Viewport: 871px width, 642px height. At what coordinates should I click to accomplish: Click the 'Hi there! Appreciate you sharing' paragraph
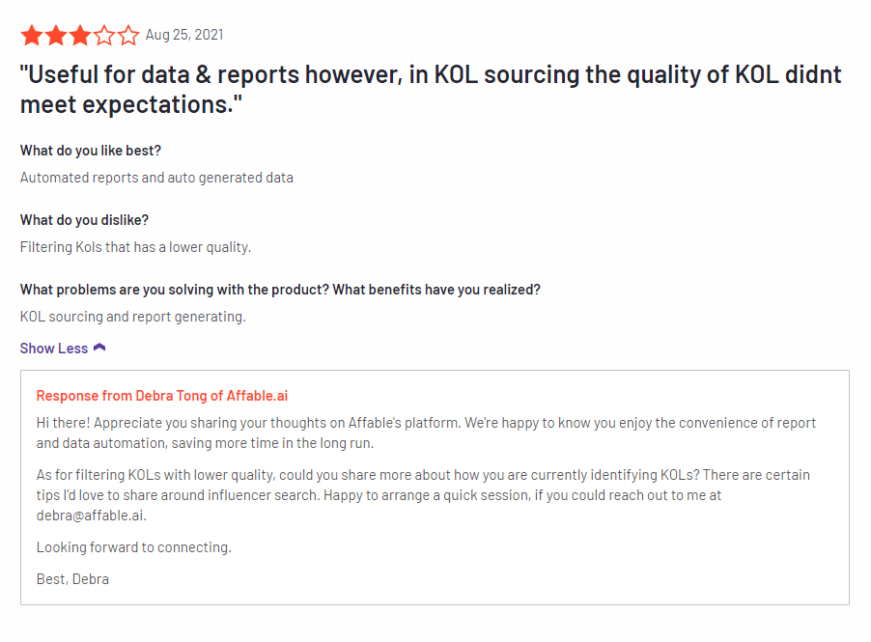pos(426,433)
